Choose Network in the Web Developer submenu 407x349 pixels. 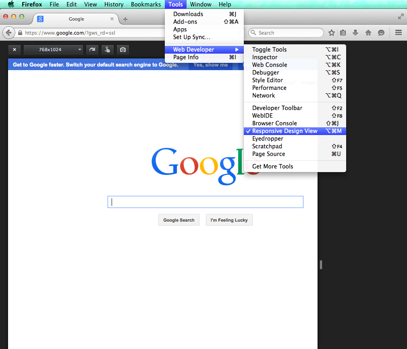coord(295,95)
